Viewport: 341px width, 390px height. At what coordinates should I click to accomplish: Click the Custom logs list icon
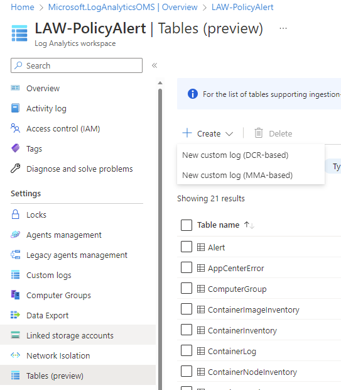[15, 275]
